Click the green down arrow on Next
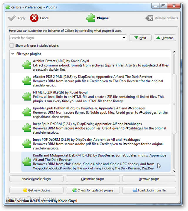Viewport: 188px width, 211px height. coord(136,38)
